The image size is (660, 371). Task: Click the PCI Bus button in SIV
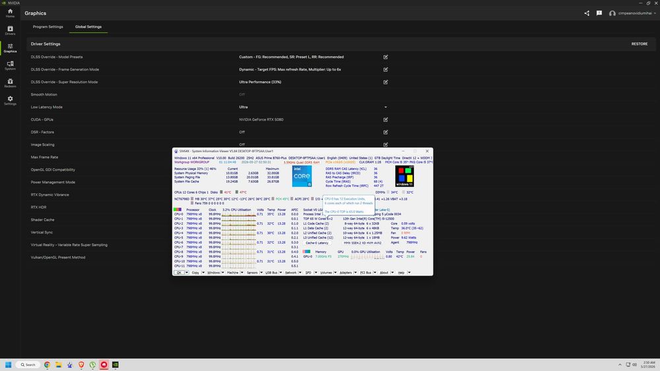pyautogui.click(x=366, y=273)
